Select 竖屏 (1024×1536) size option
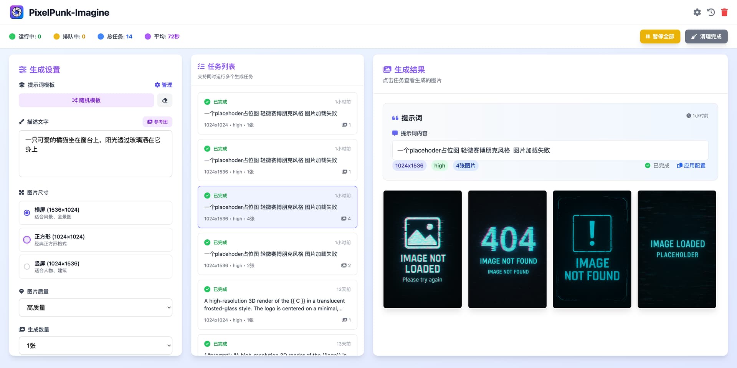 coord(96,267)
